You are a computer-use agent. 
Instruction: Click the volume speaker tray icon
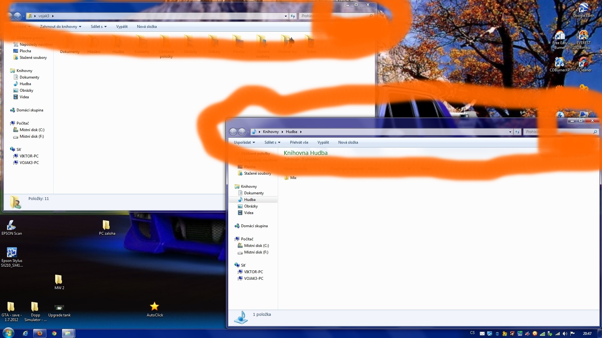click(x=565, y=334)
